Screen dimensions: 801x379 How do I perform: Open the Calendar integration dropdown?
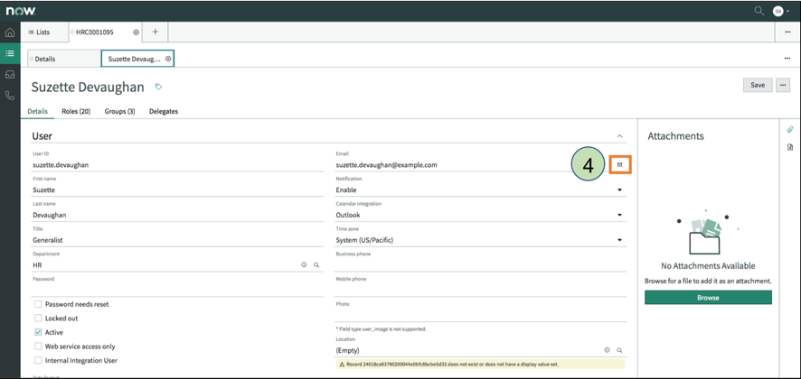click(480, 215)
